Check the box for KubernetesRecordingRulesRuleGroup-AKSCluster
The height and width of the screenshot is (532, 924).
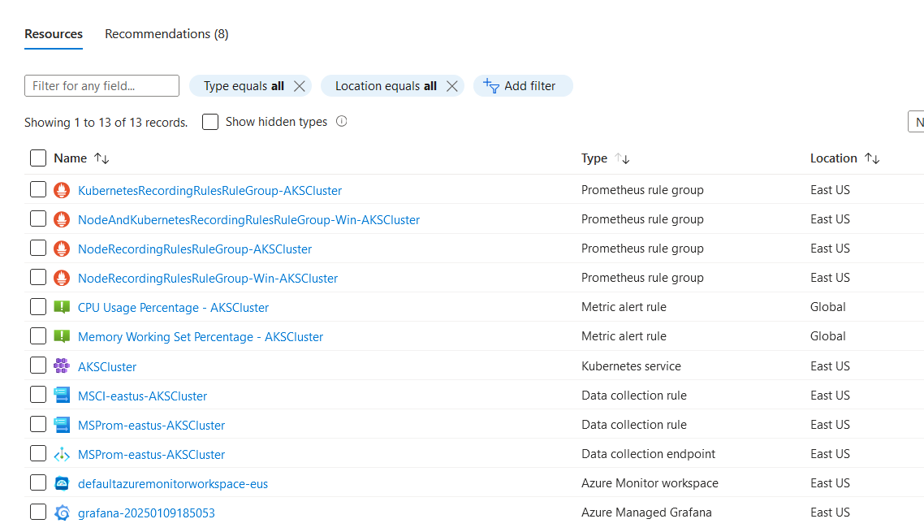coord(37,189)
